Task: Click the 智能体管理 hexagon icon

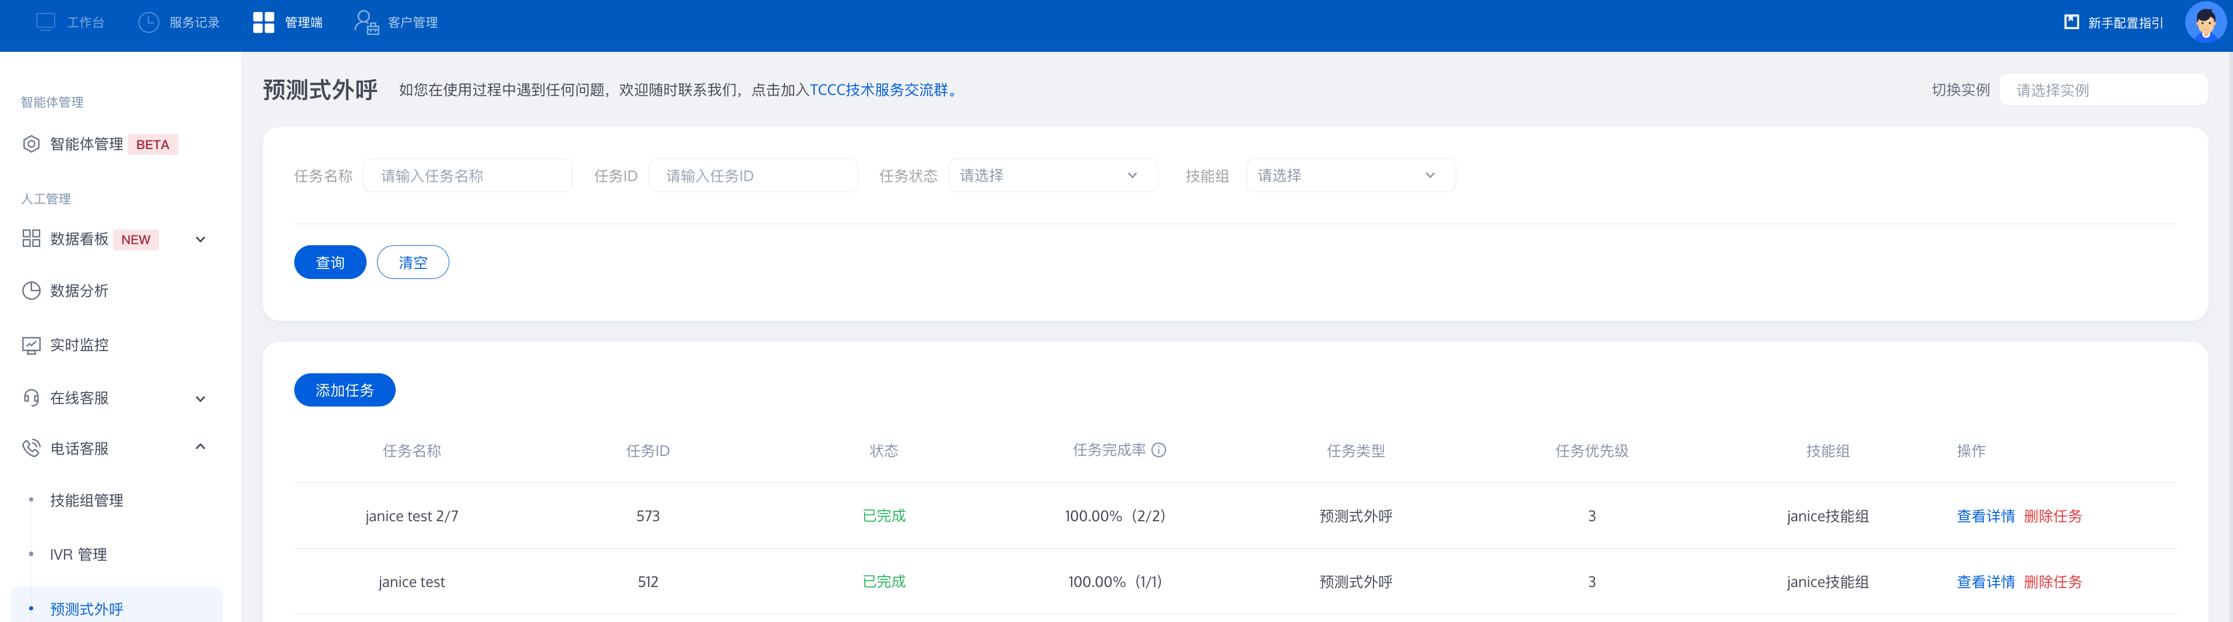Action: [x=31, y=144]
